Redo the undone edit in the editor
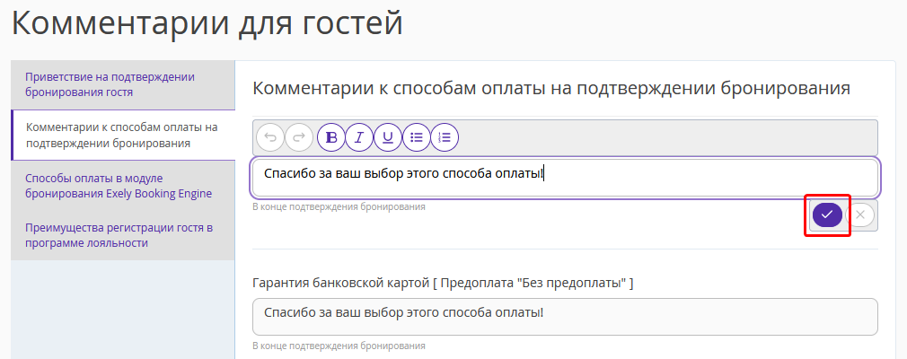 [x=299, y=137]
